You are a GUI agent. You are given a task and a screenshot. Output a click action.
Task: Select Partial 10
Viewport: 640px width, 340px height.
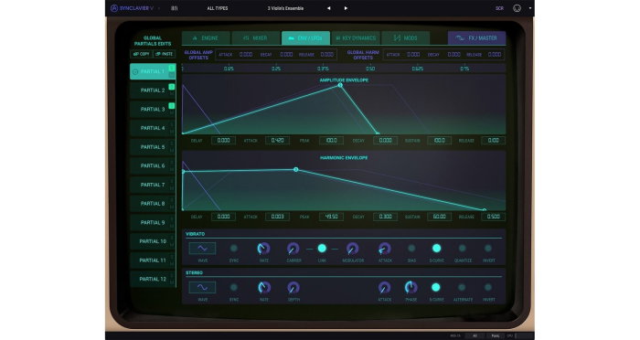coord(153,241)
